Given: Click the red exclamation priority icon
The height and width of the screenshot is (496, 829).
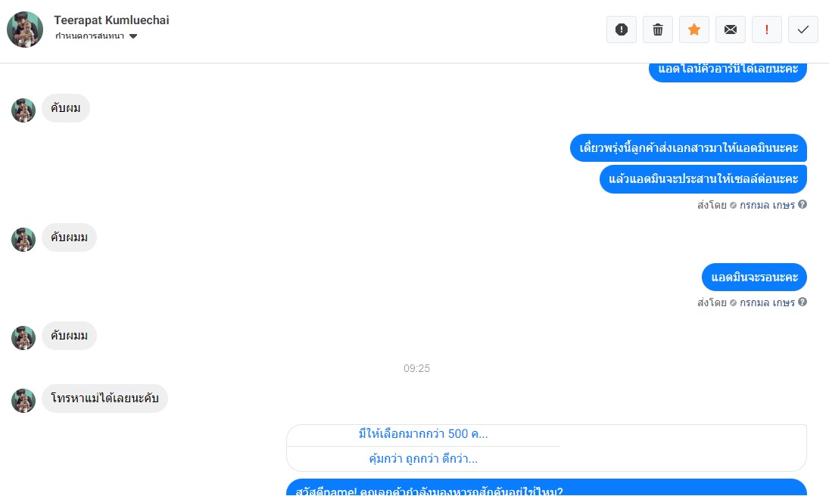Looking at the screenshot, I should click(767, 29).
